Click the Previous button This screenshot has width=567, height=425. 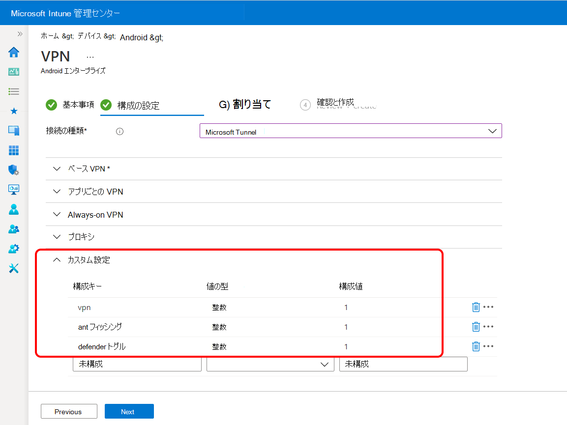click(x=69, y=411)
